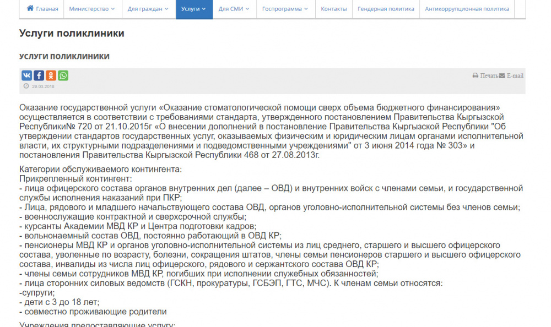Share the page on Facebook
Viewport: 551px width, 327px height.
tap(39, 76)
